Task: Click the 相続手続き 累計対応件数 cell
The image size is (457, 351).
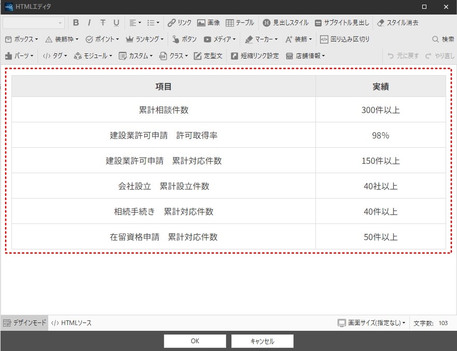Action: pos(163,211)
